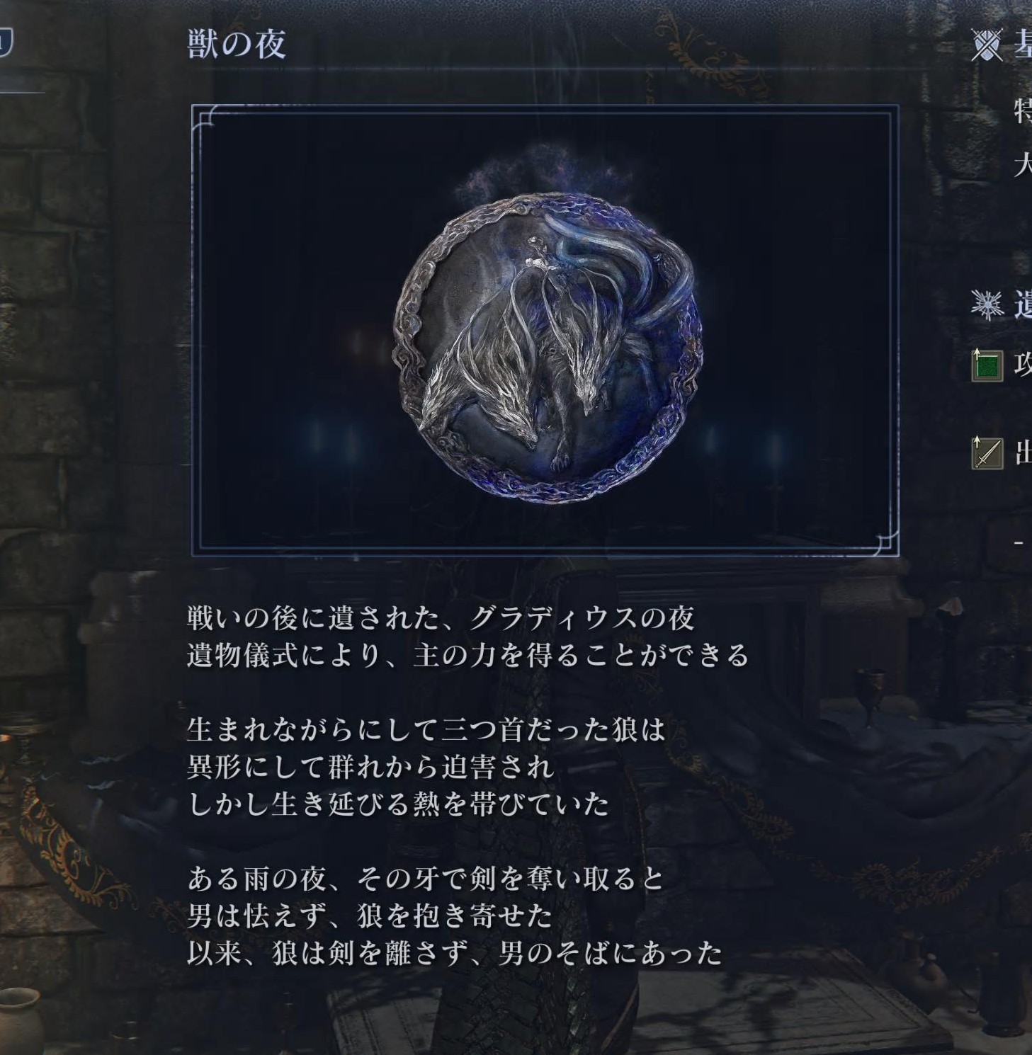Click the line しかし生き延びる熱を帯びていた
The height and width of the screenshot is (1055, 1032).
(398, 804)
